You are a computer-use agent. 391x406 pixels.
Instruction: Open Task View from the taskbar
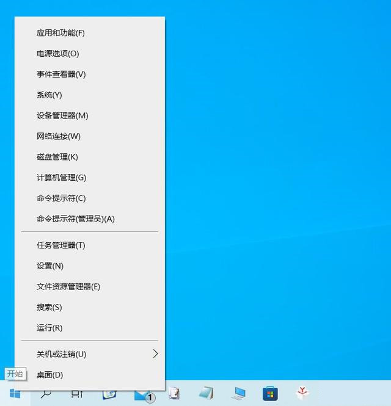77,394
